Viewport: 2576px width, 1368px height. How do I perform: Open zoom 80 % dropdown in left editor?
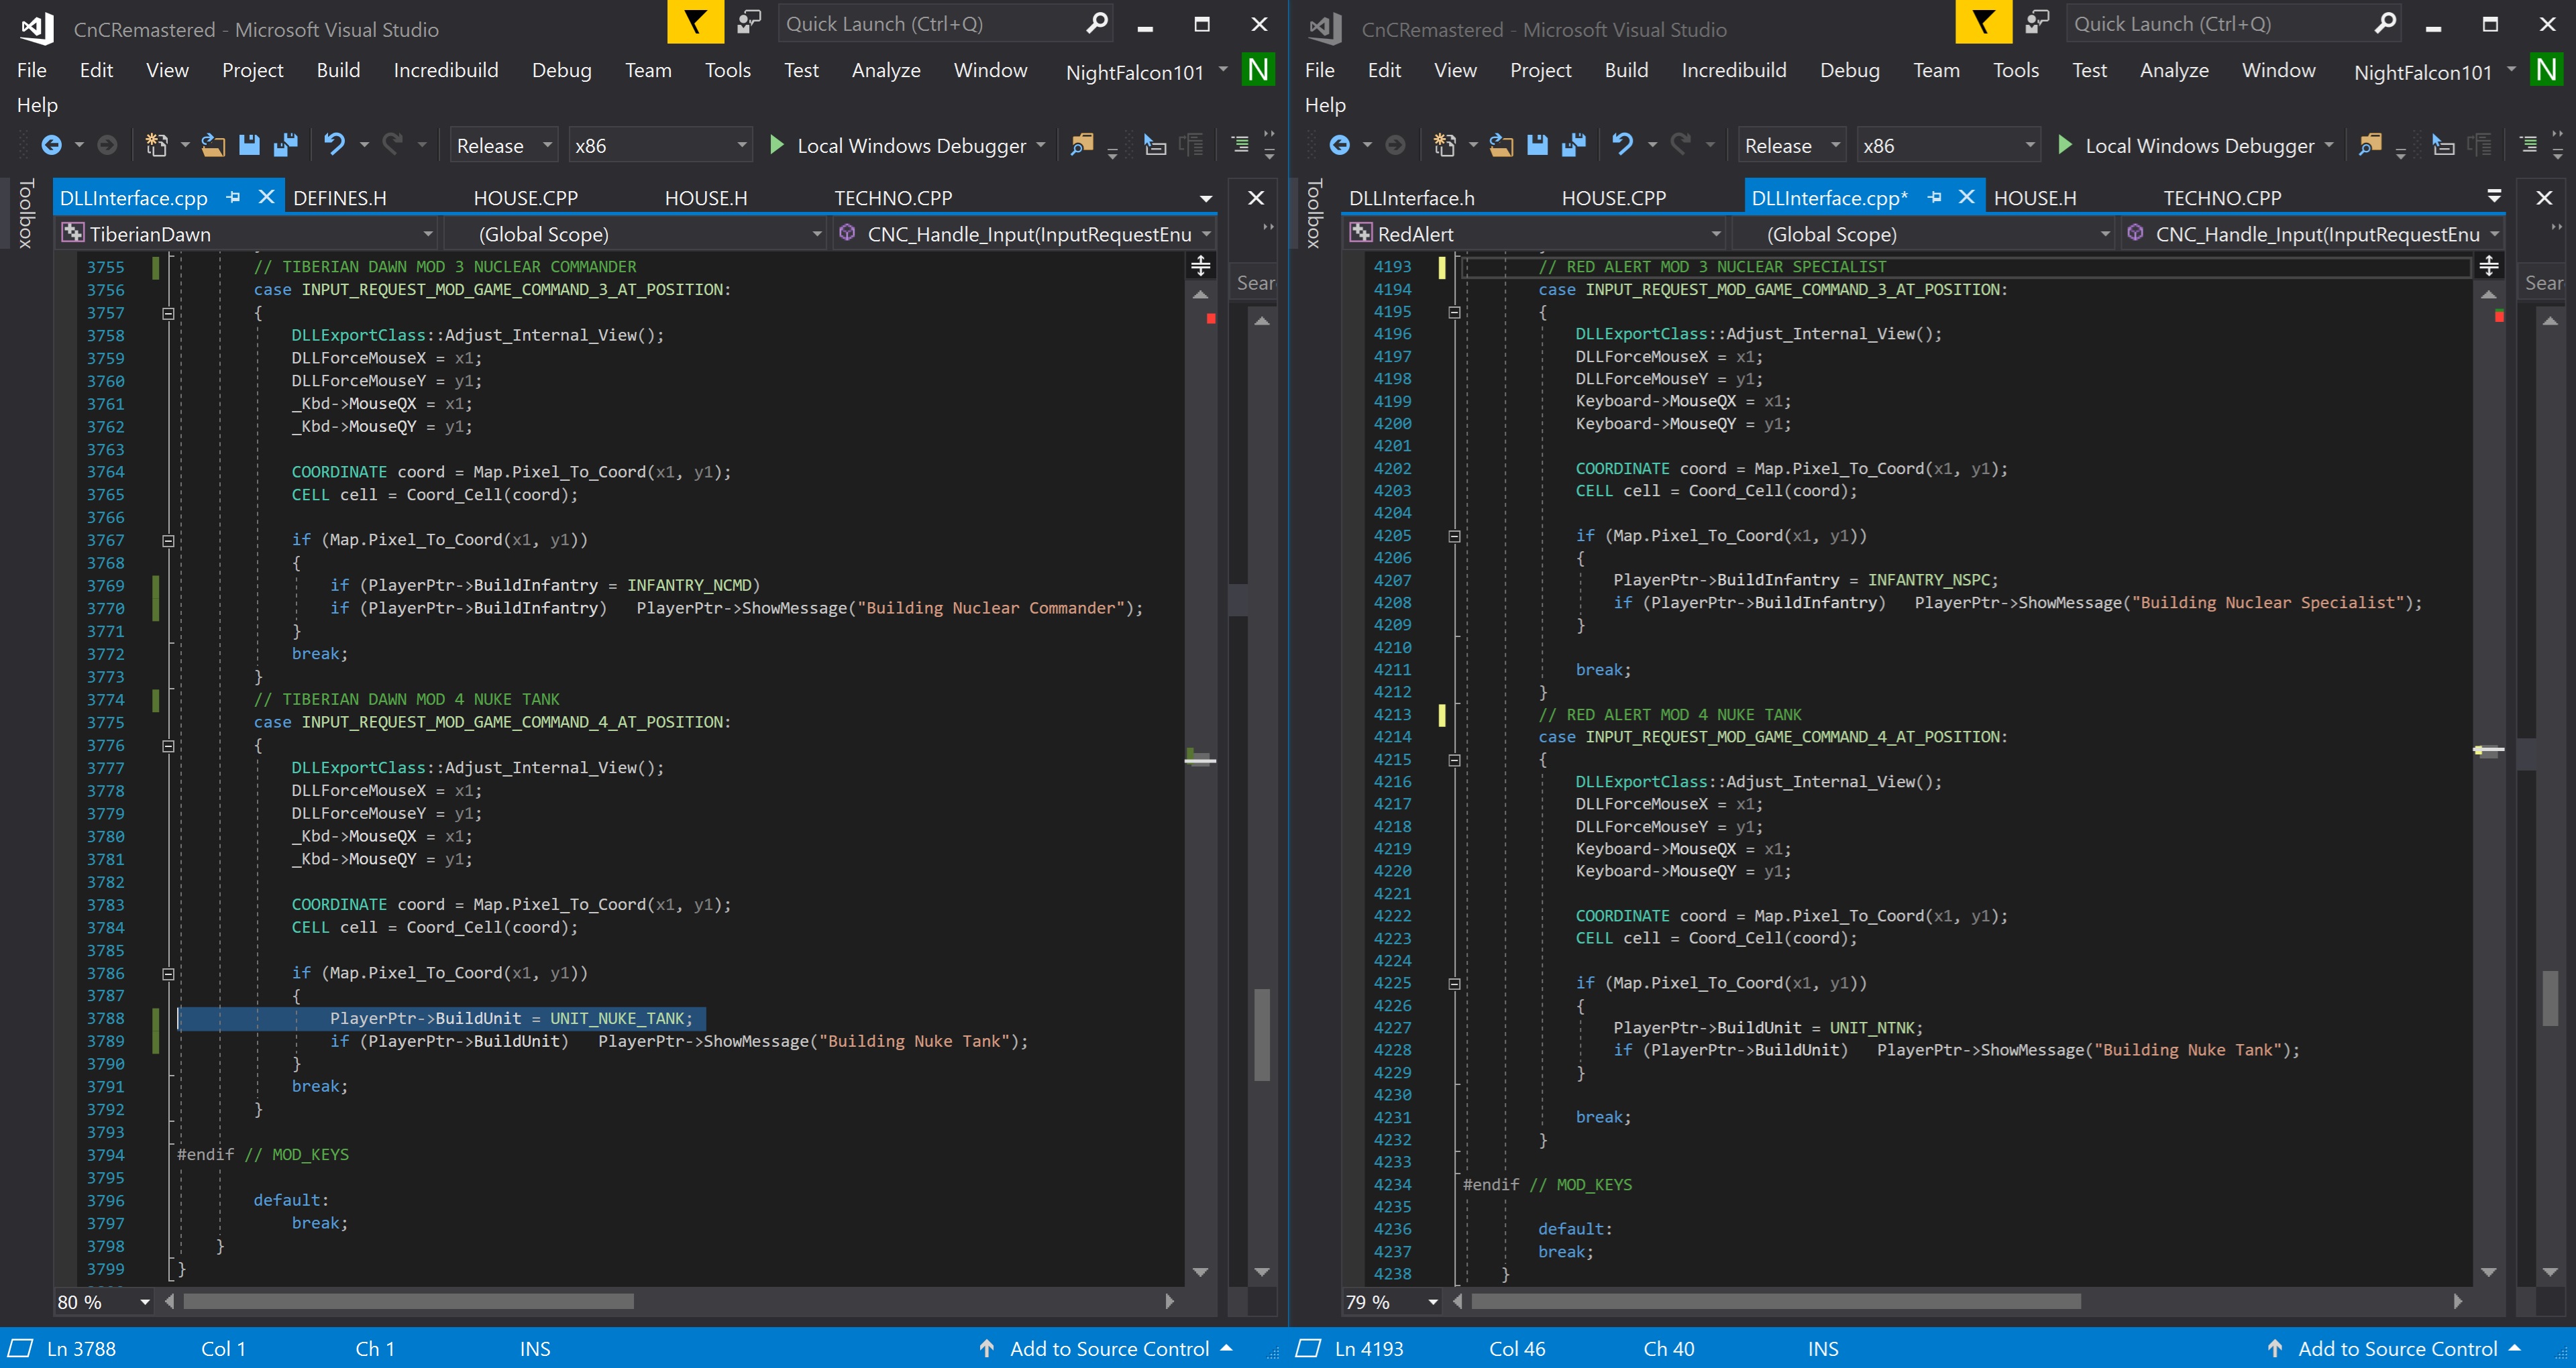click(145, 1302)
